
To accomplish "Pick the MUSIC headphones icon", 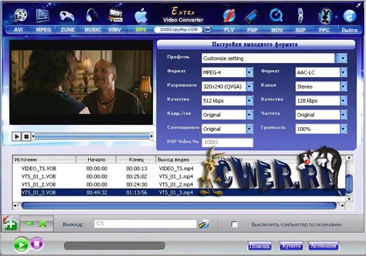I will (x=91, y=15).
